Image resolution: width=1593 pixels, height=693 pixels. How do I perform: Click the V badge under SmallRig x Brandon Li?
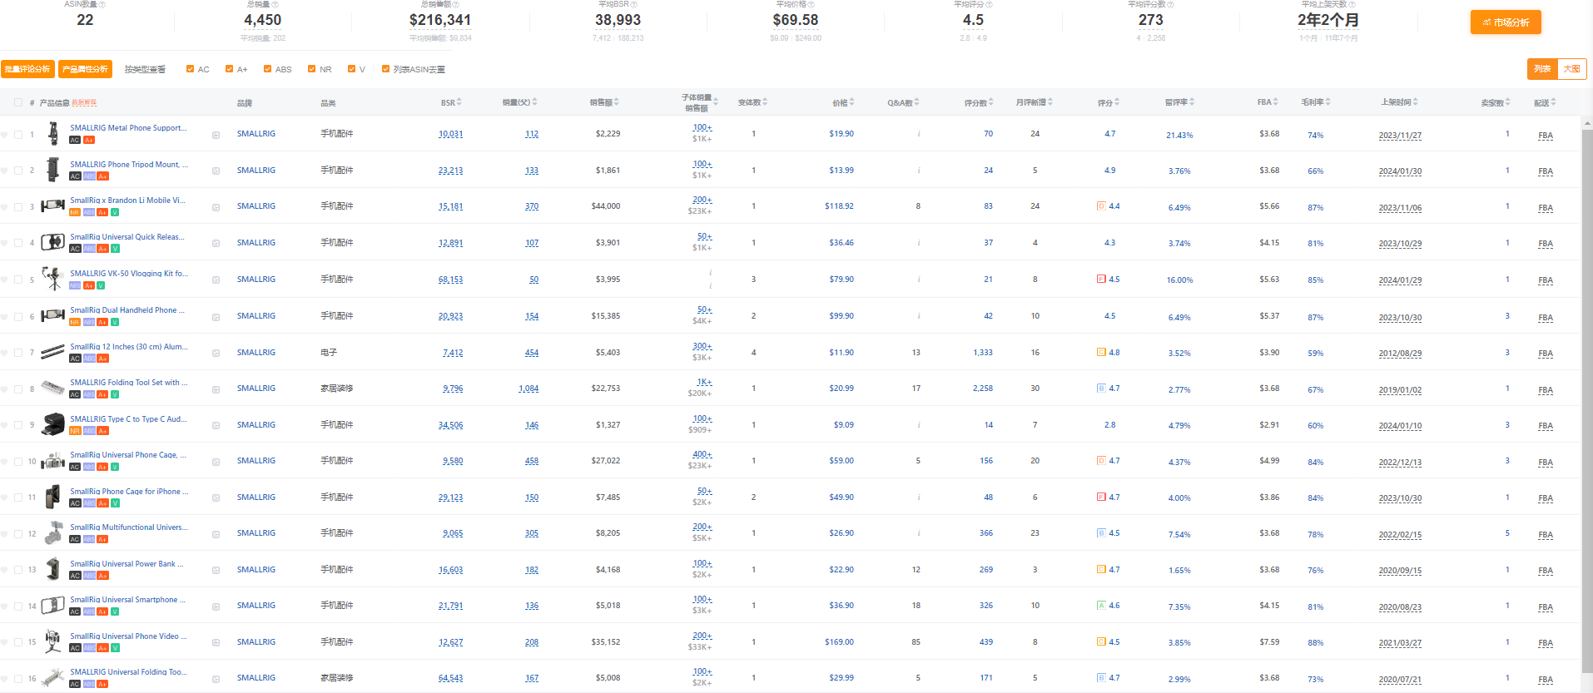coord(115,212)
